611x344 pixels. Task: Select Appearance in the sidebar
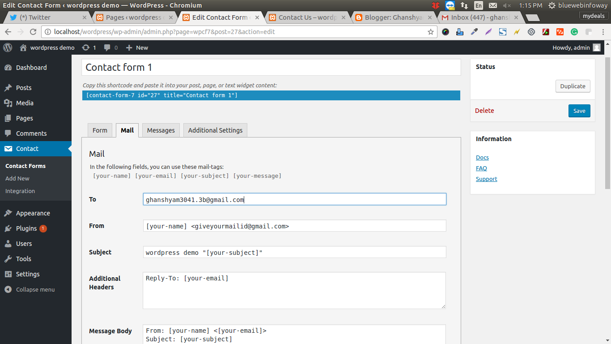coord(34,213)
